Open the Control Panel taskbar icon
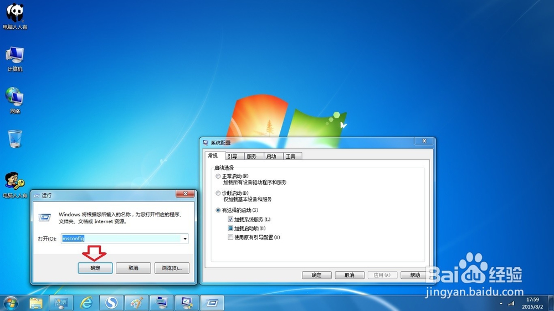554x311 pixels. tap(61, 303)
